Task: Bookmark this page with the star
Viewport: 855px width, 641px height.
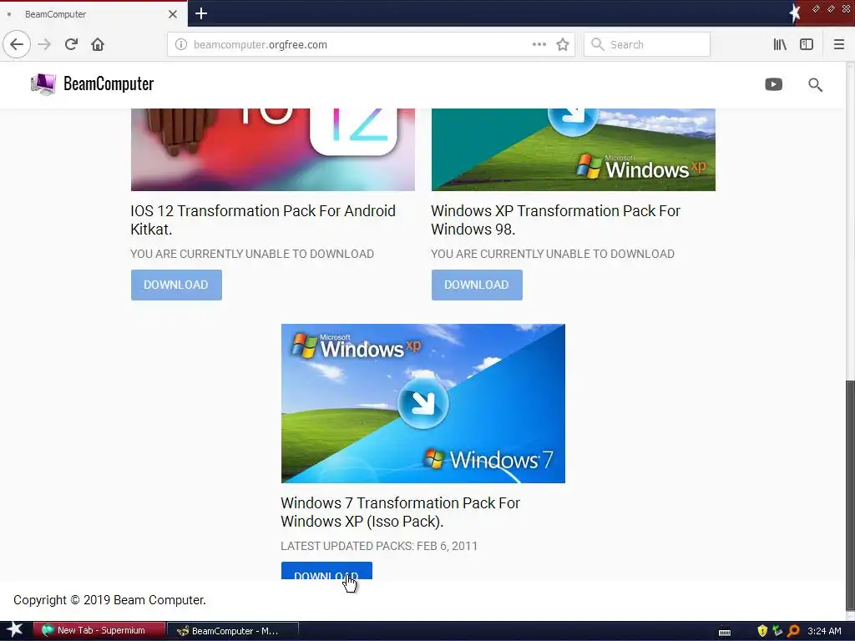Action: tap(563, 45)
